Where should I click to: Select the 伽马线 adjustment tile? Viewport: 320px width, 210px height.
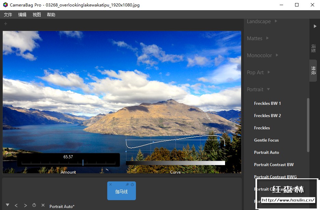point(122,191)
